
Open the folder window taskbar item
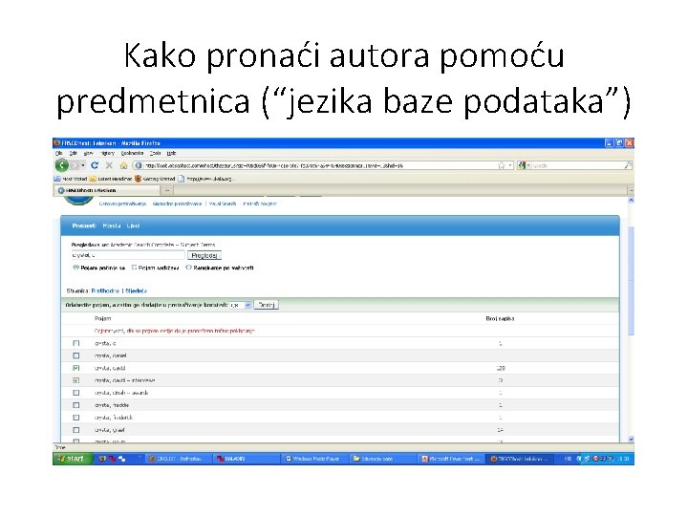382,459
